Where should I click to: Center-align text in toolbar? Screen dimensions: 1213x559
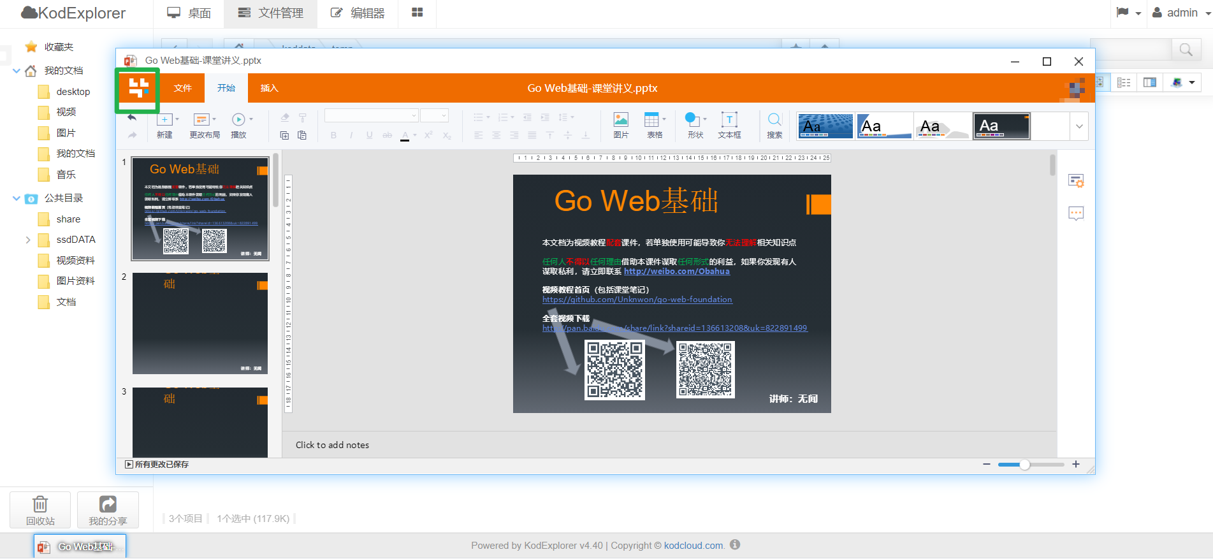[497, 135]
